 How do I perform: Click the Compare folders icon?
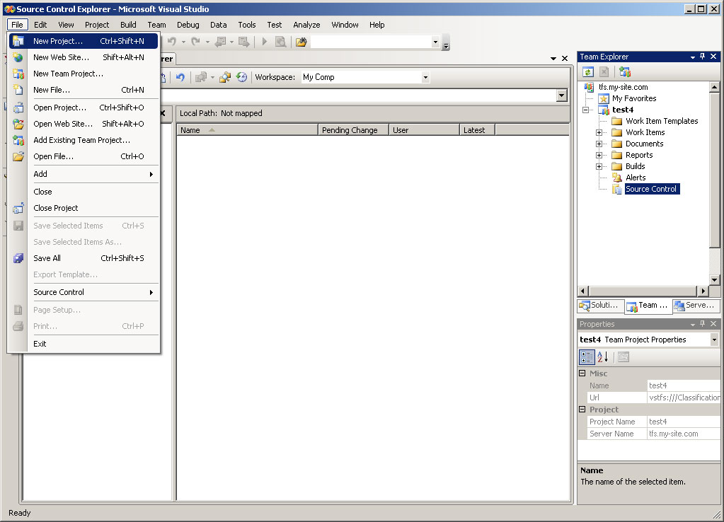(x=225, y=77)
